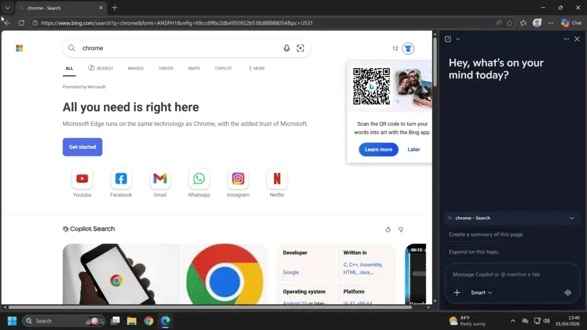Image resolution: width=587 pixels, height=330 pixels.
Task: Play the 06:12 video thumbnail
Action: (x=416, y=274)
